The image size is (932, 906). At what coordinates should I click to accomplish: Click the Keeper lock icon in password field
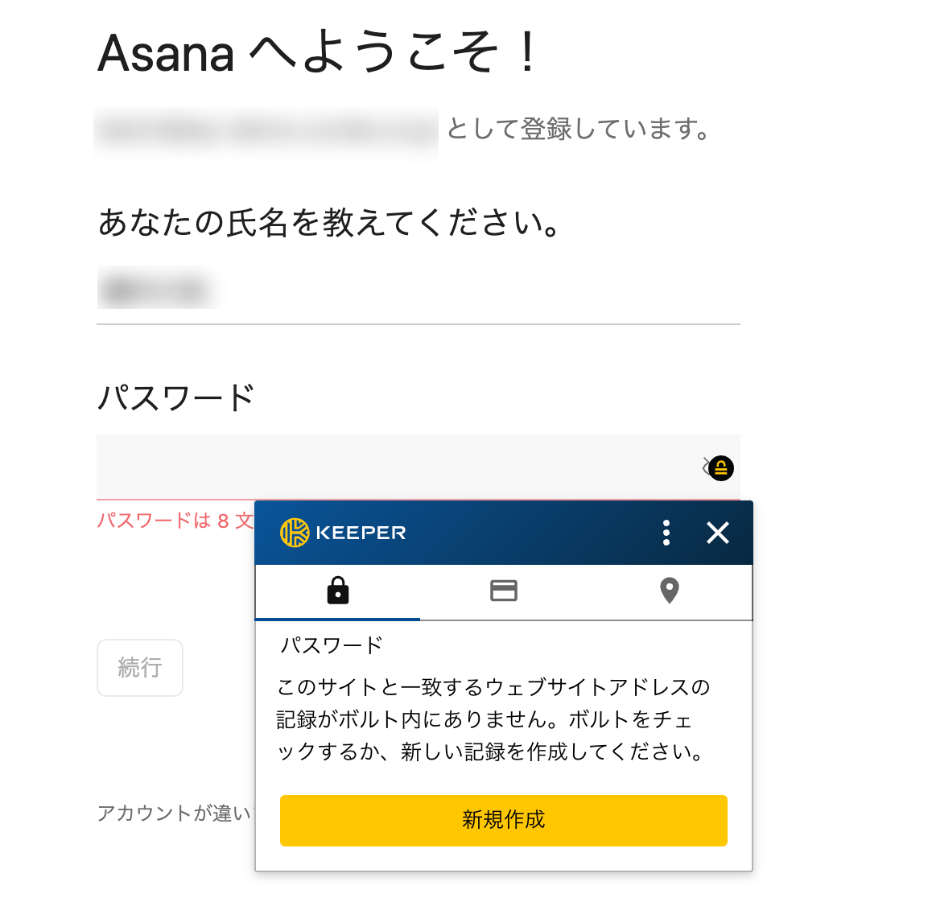721,467
